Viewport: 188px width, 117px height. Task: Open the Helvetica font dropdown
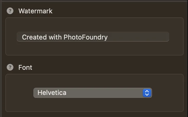[92, 93]
